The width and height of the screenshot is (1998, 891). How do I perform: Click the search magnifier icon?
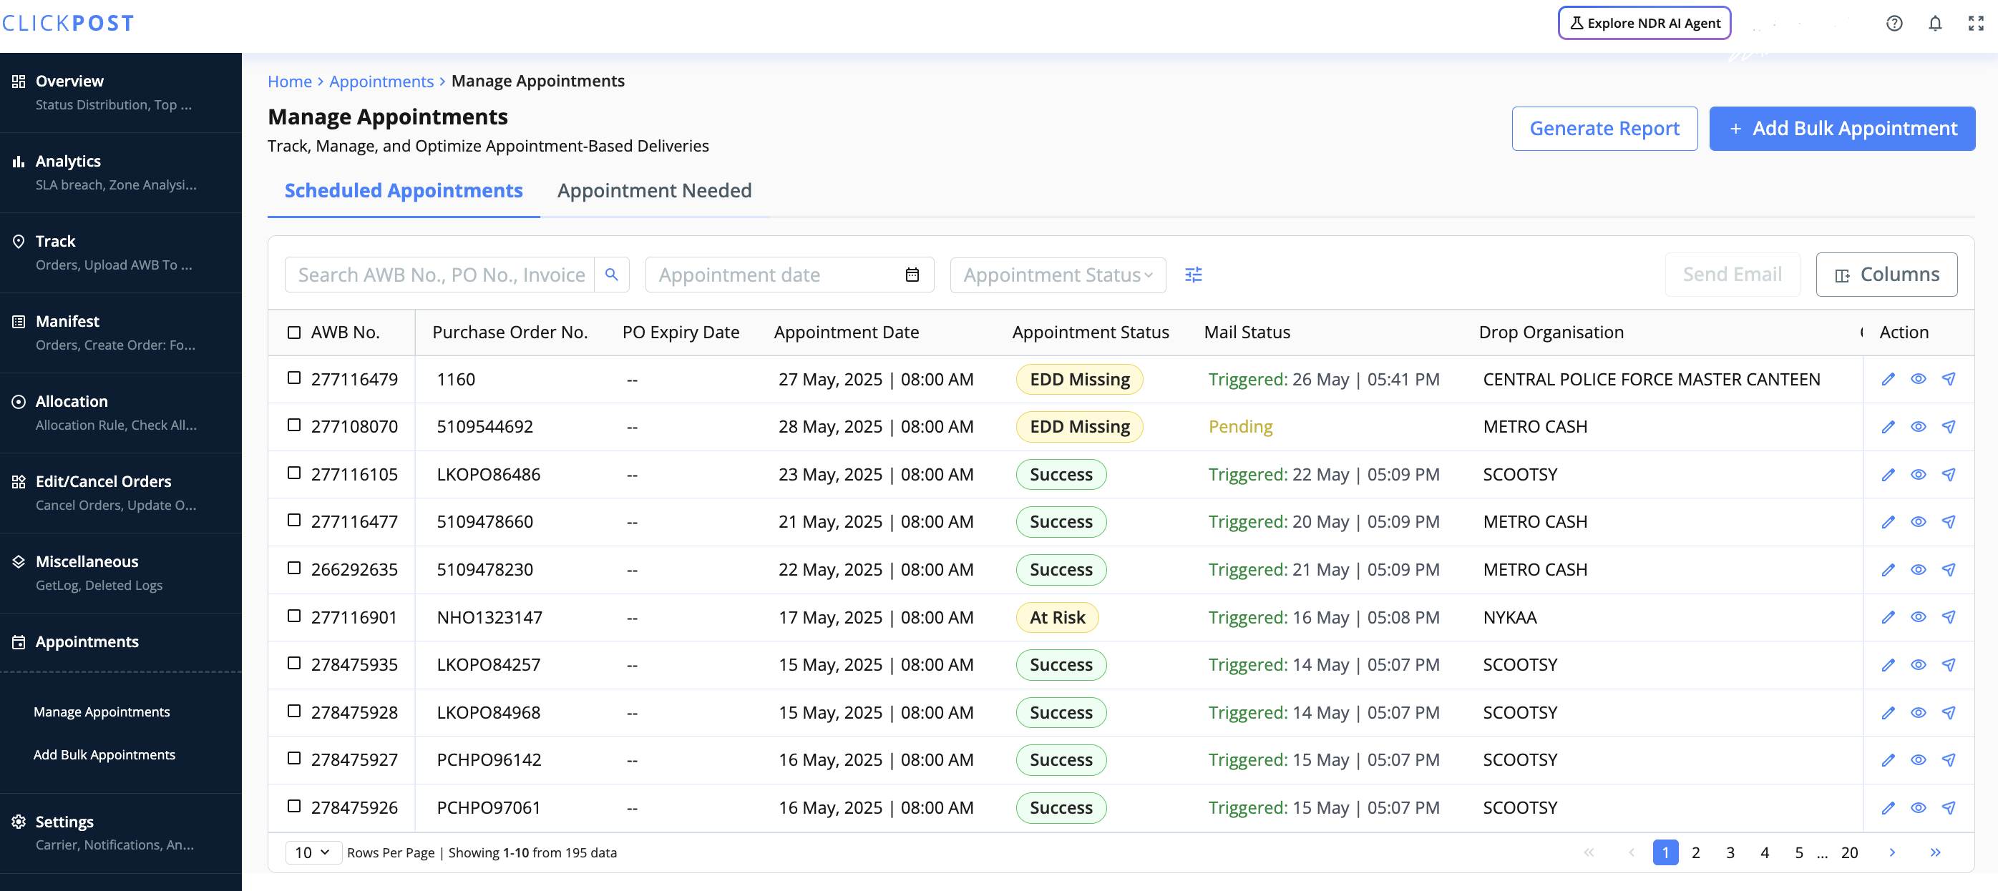tap(611, 275)
